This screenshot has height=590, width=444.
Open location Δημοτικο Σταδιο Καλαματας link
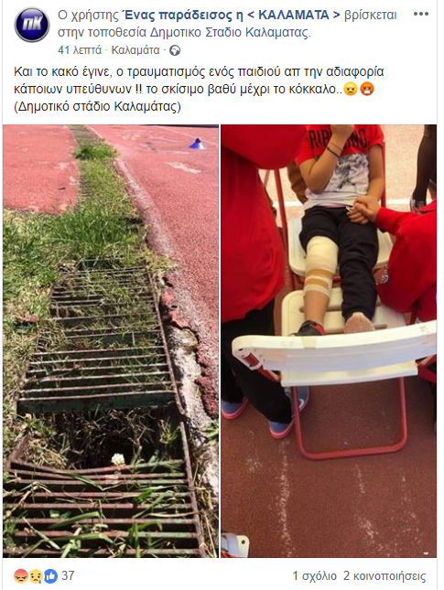(229, 33)
